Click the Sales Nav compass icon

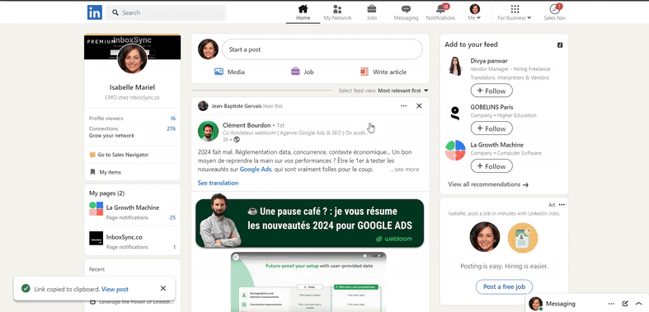554,9
